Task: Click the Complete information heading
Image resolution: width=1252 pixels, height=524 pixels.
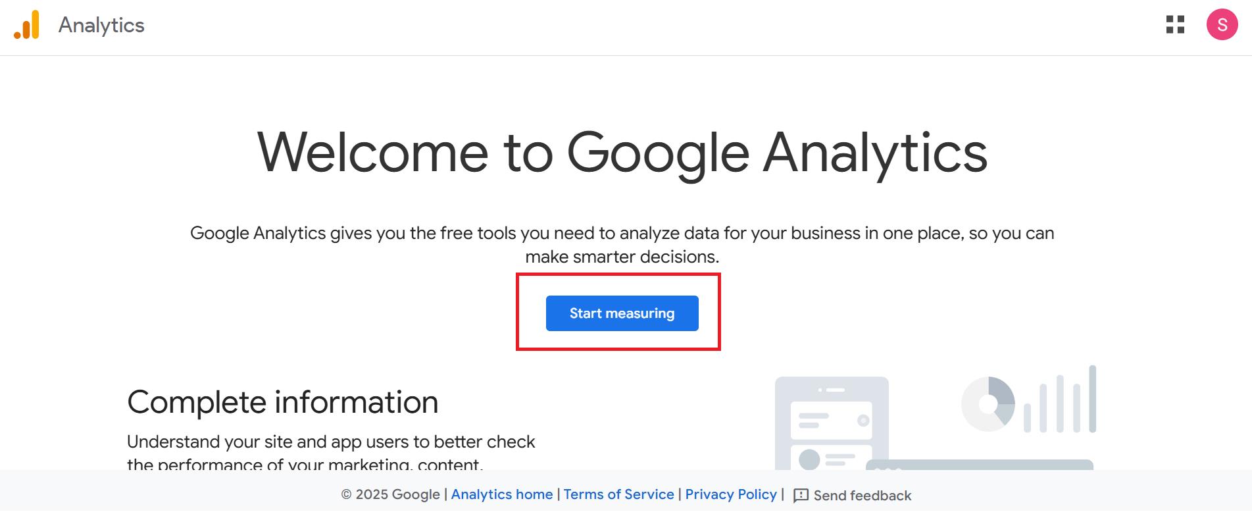Action: pos(283,402)
